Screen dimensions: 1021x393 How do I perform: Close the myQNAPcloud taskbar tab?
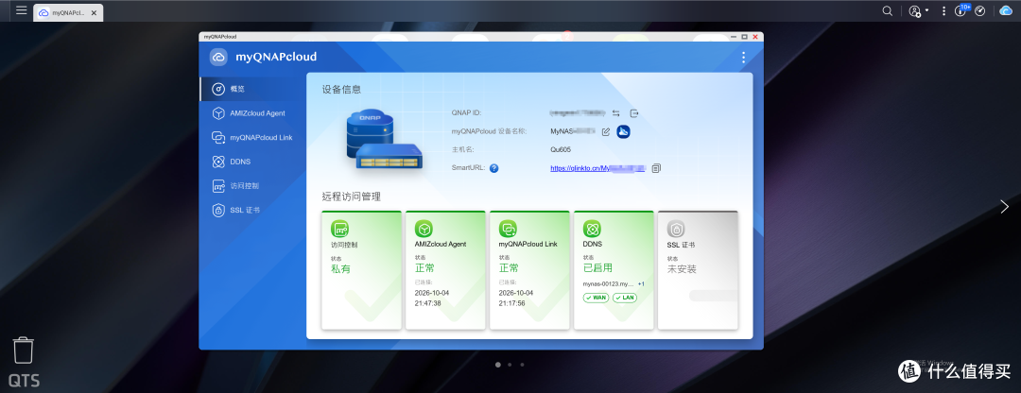[x=95, y=12]
